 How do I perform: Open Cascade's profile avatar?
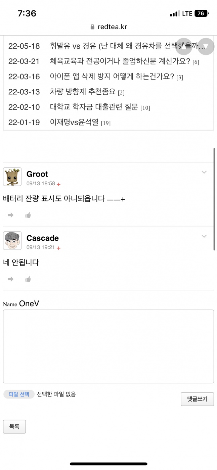point(12,240)
